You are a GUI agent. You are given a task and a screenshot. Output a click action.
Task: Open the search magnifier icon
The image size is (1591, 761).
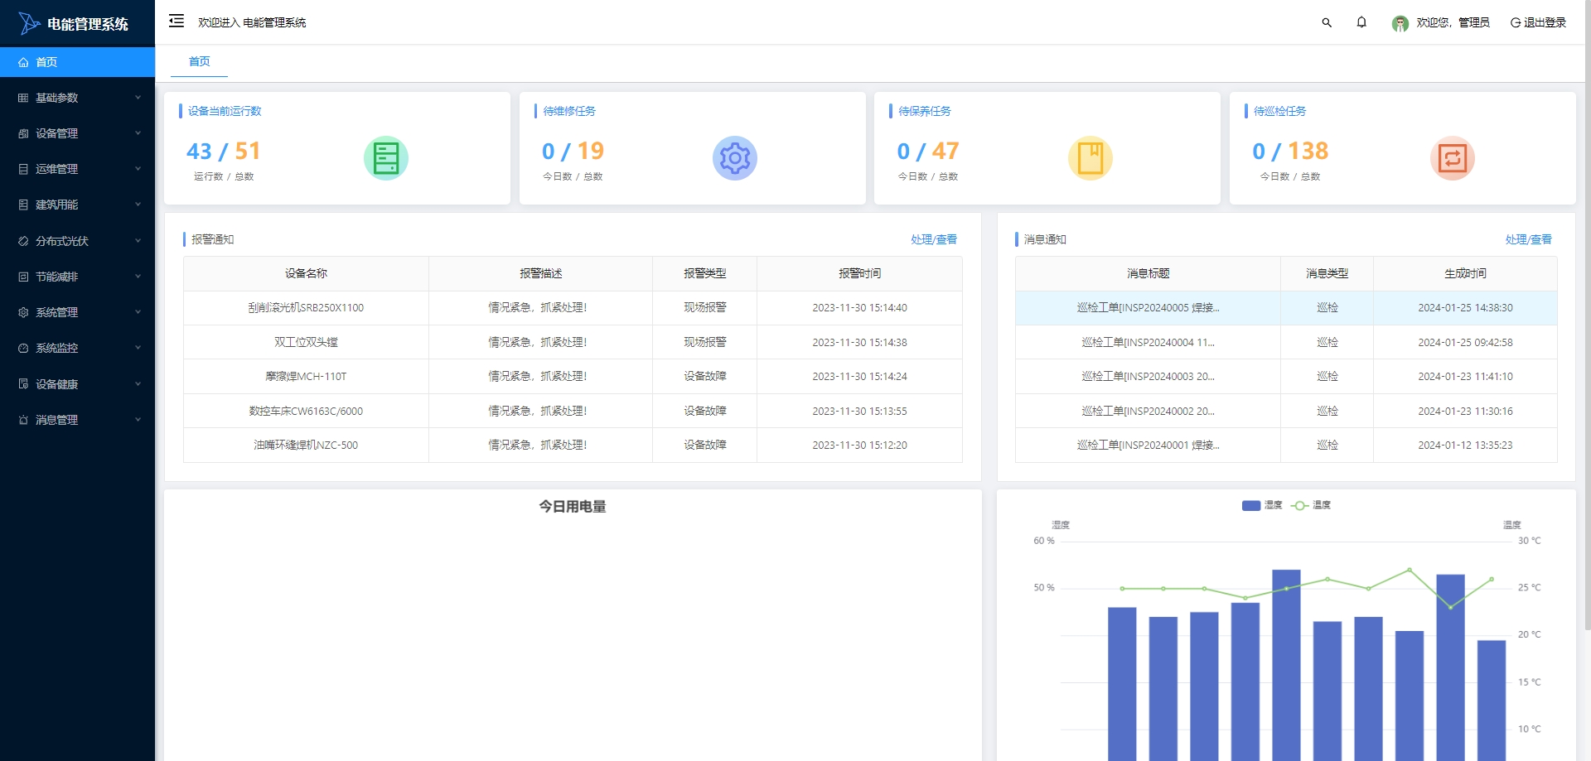pyautogui.click(x=1327, y=22)
